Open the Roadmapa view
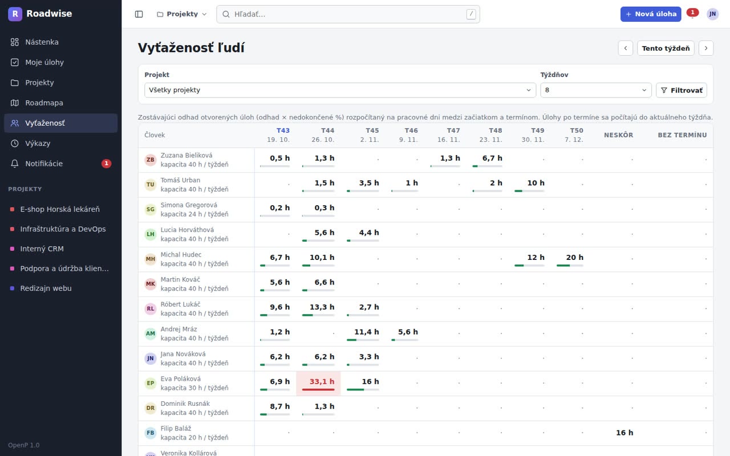730x456 pixels. pyautogui.click(x=60, y=103)
